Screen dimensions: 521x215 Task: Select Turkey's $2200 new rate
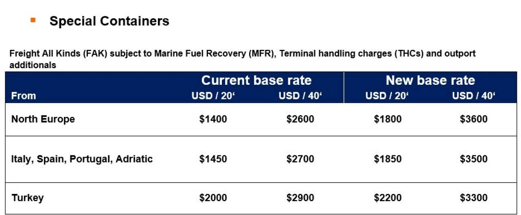pos(387,198)
